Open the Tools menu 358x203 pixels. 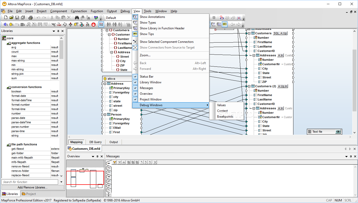tap(148, 11)
